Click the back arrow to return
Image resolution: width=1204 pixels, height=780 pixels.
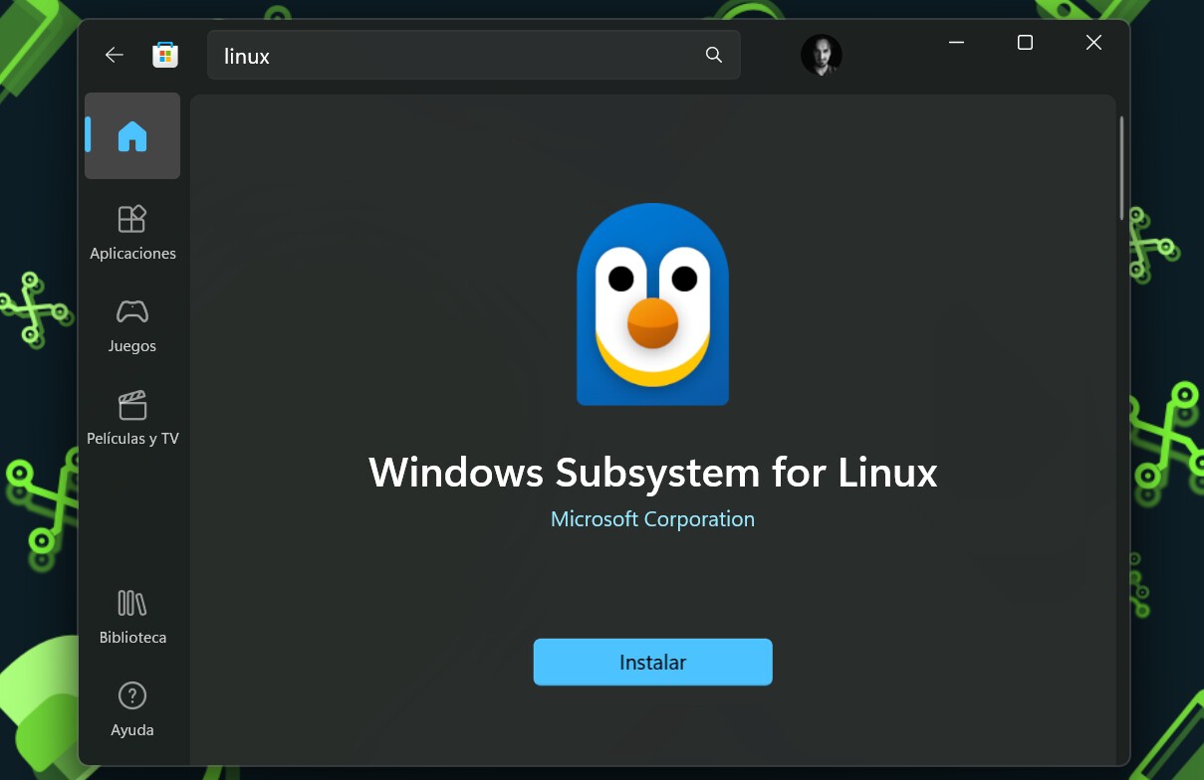114,55
